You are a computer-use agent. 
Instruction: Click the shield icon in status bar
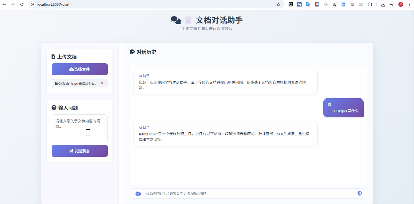coord(360,193)
